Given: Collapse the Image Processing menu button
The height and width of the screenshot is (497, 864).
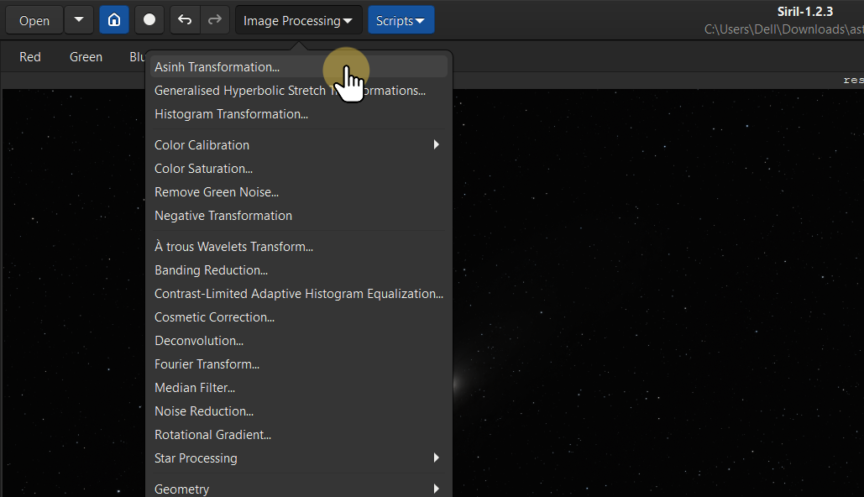Looking at the screenshot, I should (298, 20).
